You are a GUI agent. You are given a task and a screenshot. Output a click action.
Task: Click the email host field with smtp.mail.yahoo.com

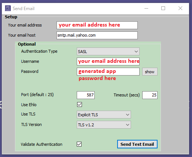click(97, 35)
